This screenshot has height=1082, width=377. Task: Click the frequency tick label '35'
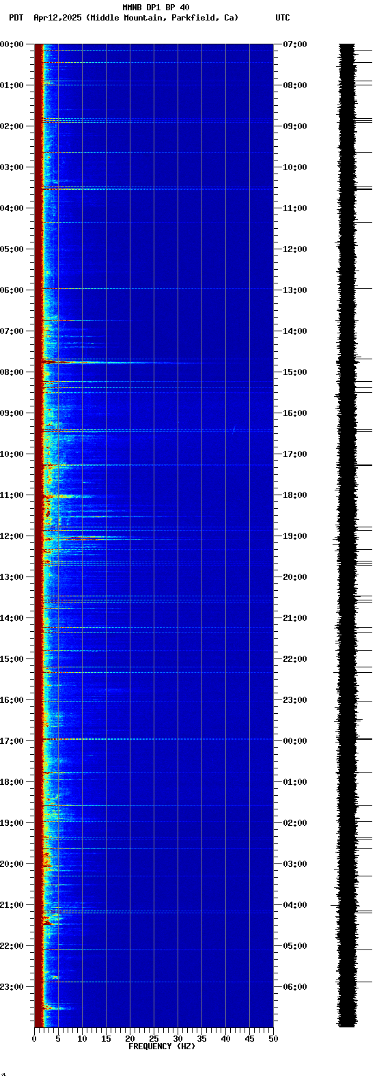pos(201,1039)
